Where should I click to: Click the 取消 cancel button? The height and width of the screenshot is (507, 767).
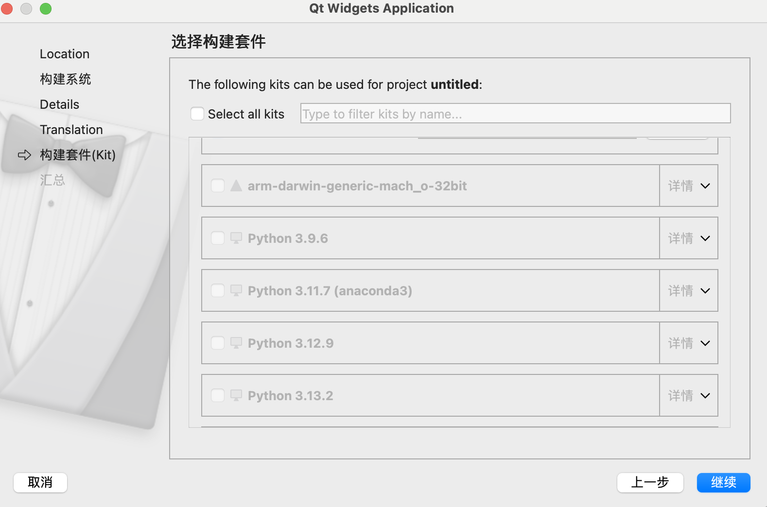40,482
